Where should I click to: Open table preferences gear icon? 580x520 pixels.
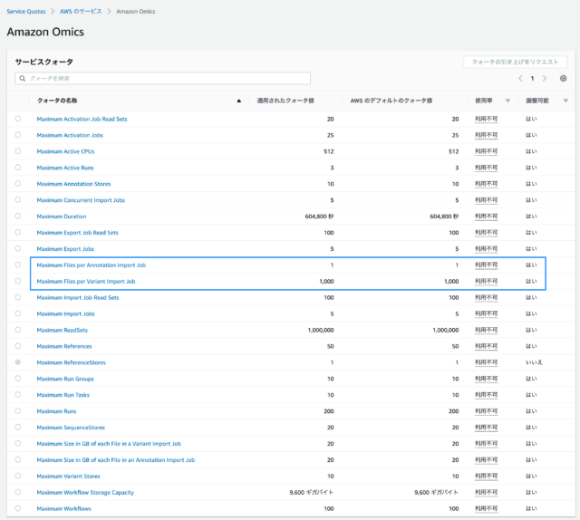563,79
